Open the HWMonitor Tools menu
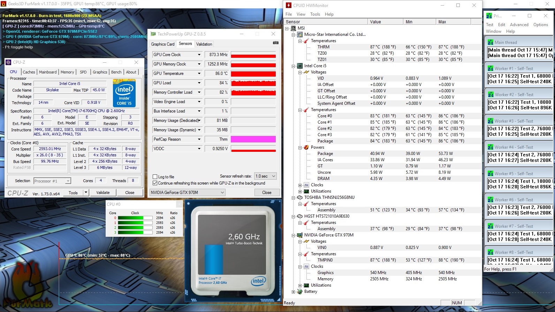The height and width of the screenshot is (312, 555). pyautogui.click(x=315, y=14)
